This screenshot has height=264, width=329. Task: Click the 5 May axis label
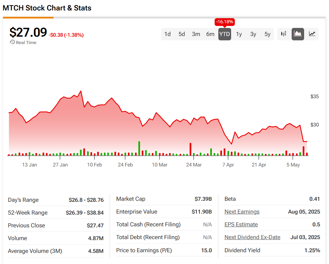293,165
